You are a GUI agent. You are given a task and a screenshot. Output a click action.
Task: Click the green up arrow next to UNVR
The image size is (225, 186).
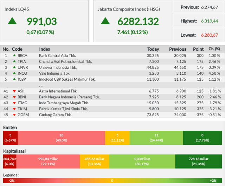[x=14, y=67]
